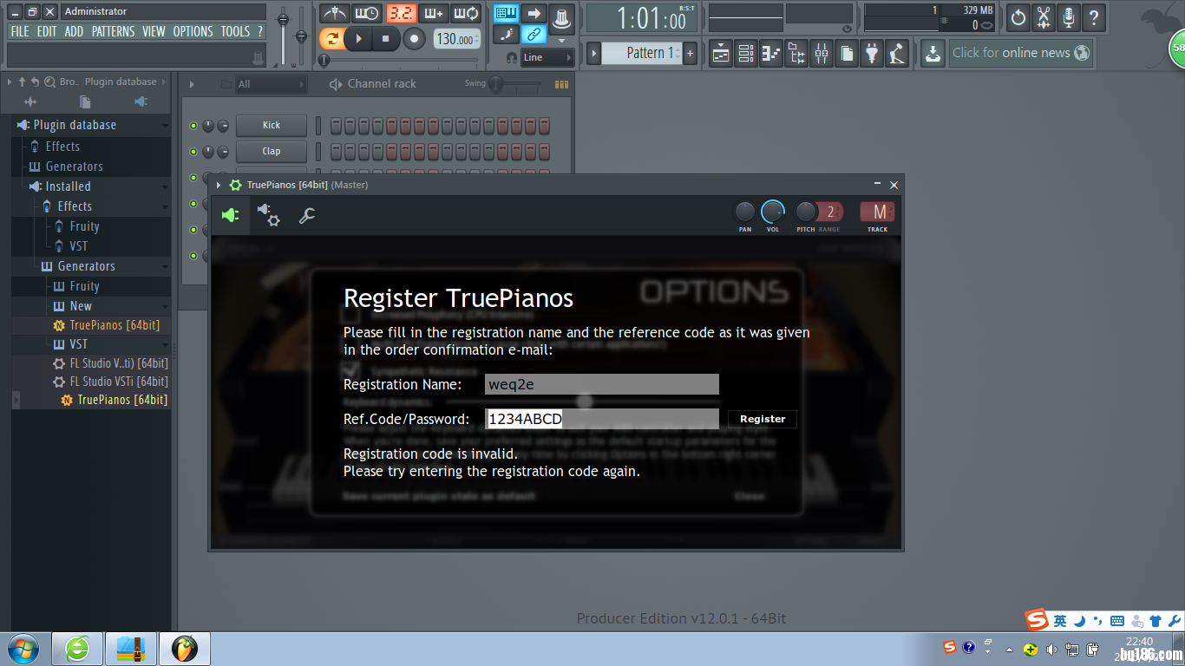The width and height of the screenshot is (1185, 666).
Task: Open the channel rack All filter dropdown
Action: pyautogui.click(x=271, y=84)
